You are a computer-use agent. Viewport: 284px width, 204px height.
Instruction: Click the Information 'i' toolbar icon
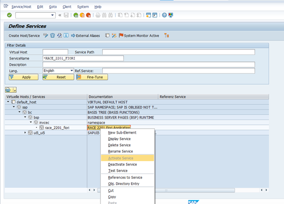click(x=66, y=35)
